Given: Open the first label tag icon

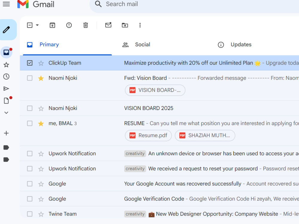Looking at the screenshot, I should (x=6, y=148).
